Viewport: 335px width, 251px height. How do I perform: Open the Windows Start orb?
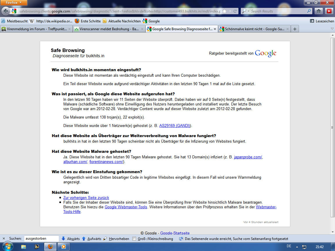click(7, 247)
